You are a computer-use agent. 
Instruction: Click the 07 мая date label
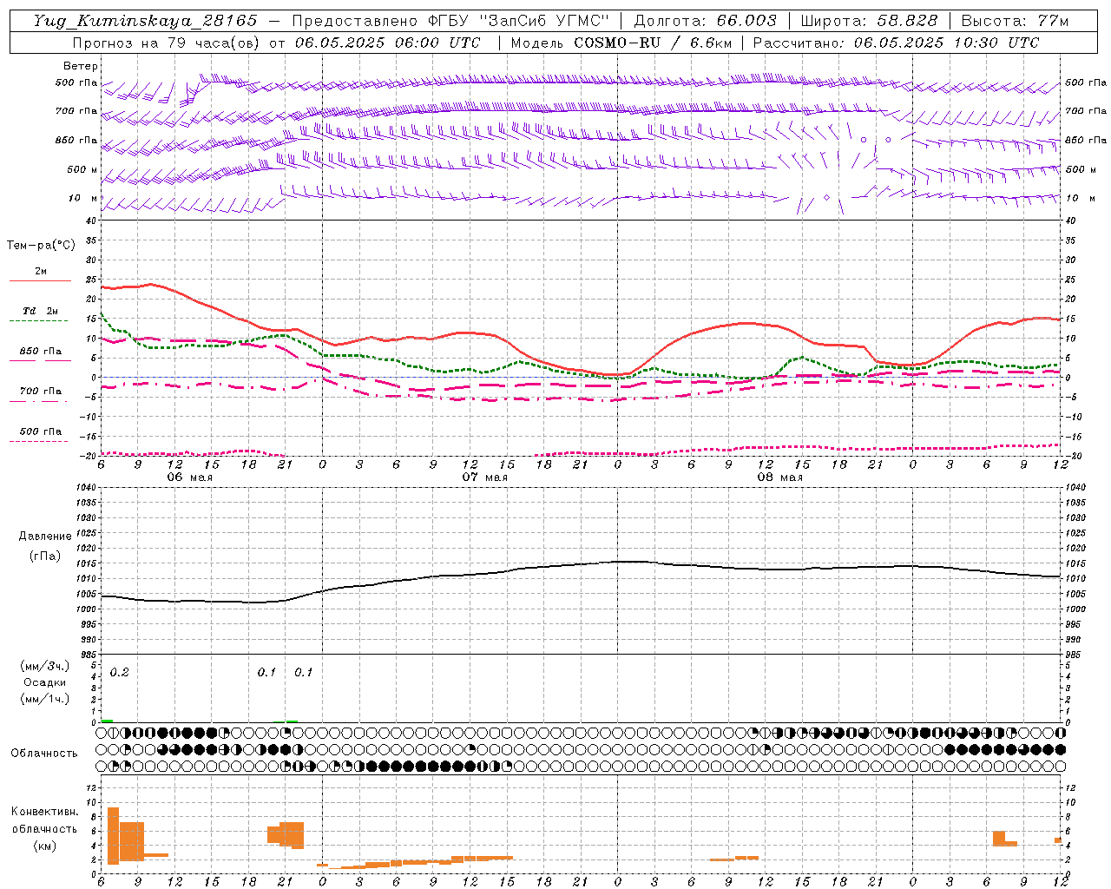[x=484, y=477]
